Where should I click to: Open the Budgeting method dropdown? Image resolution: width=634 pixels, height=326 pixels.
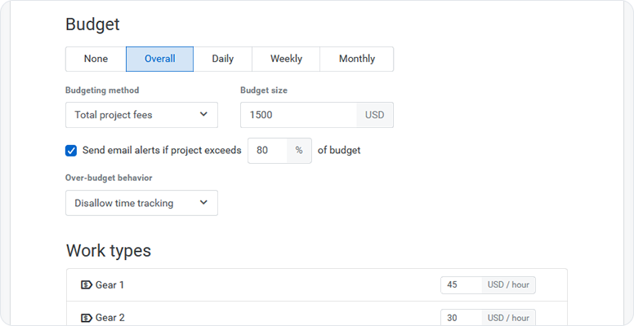click(141, 115)
